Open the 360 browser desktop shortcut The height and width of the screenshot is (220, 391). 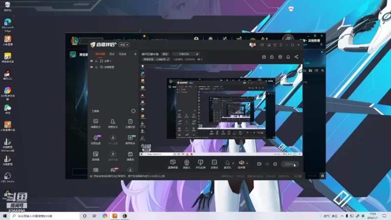point(7,93)
